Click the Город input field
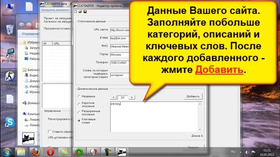The width and height of the screenshot is (280, 157). tap(119, 55)
